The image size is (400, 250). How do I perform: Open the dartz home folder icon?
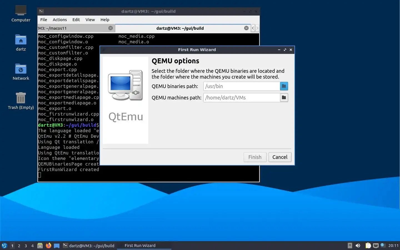coord(21,42)
